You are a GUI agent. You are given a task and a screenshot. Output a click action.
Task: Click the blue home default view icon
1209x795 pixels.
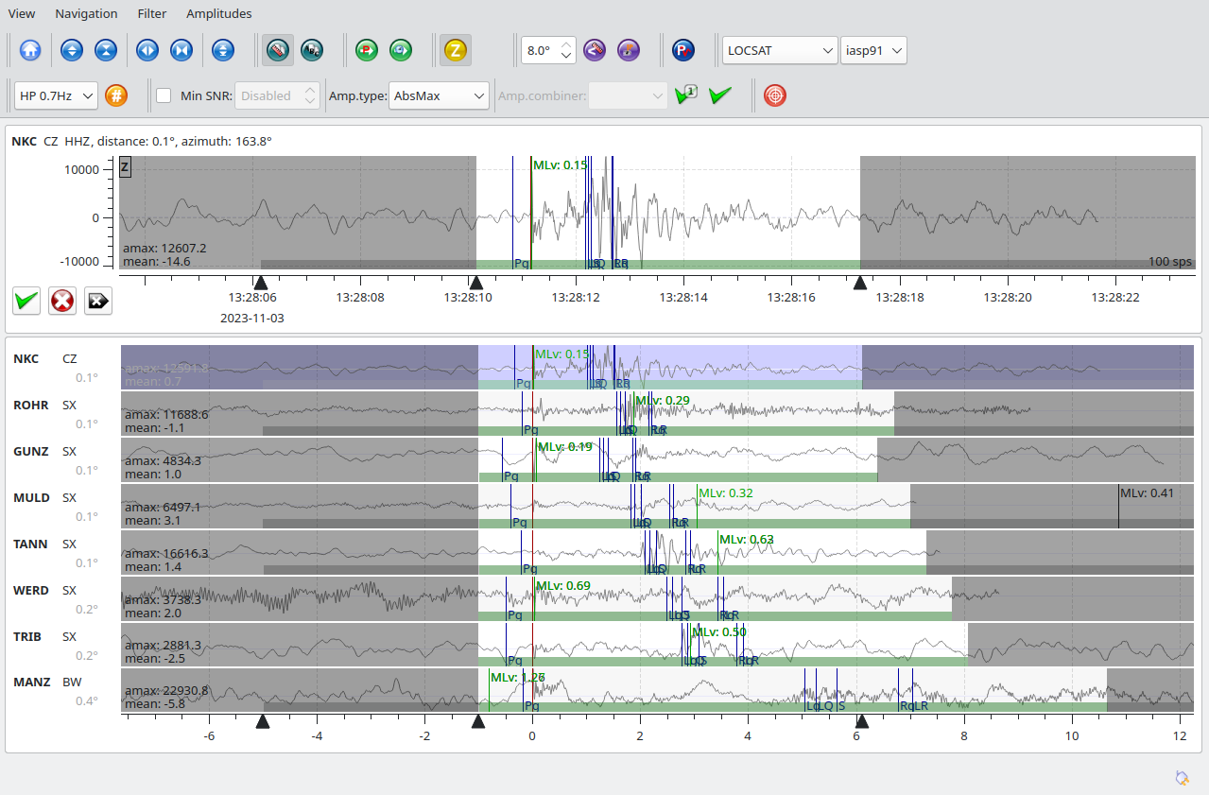[x=30, y=50]
